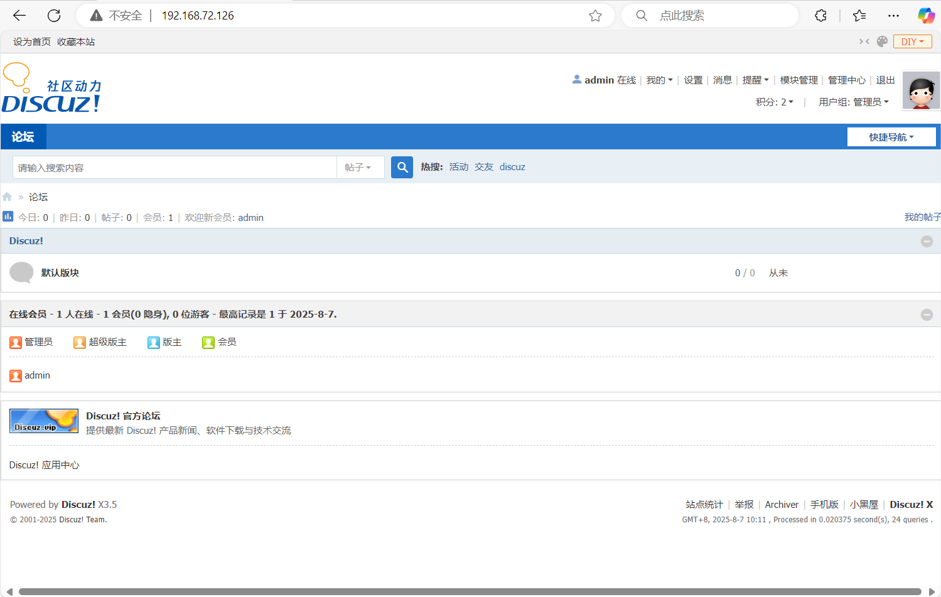941x597 pixels.
Task: Open the 帖子 search type dropdown
Action: (360, 167)
